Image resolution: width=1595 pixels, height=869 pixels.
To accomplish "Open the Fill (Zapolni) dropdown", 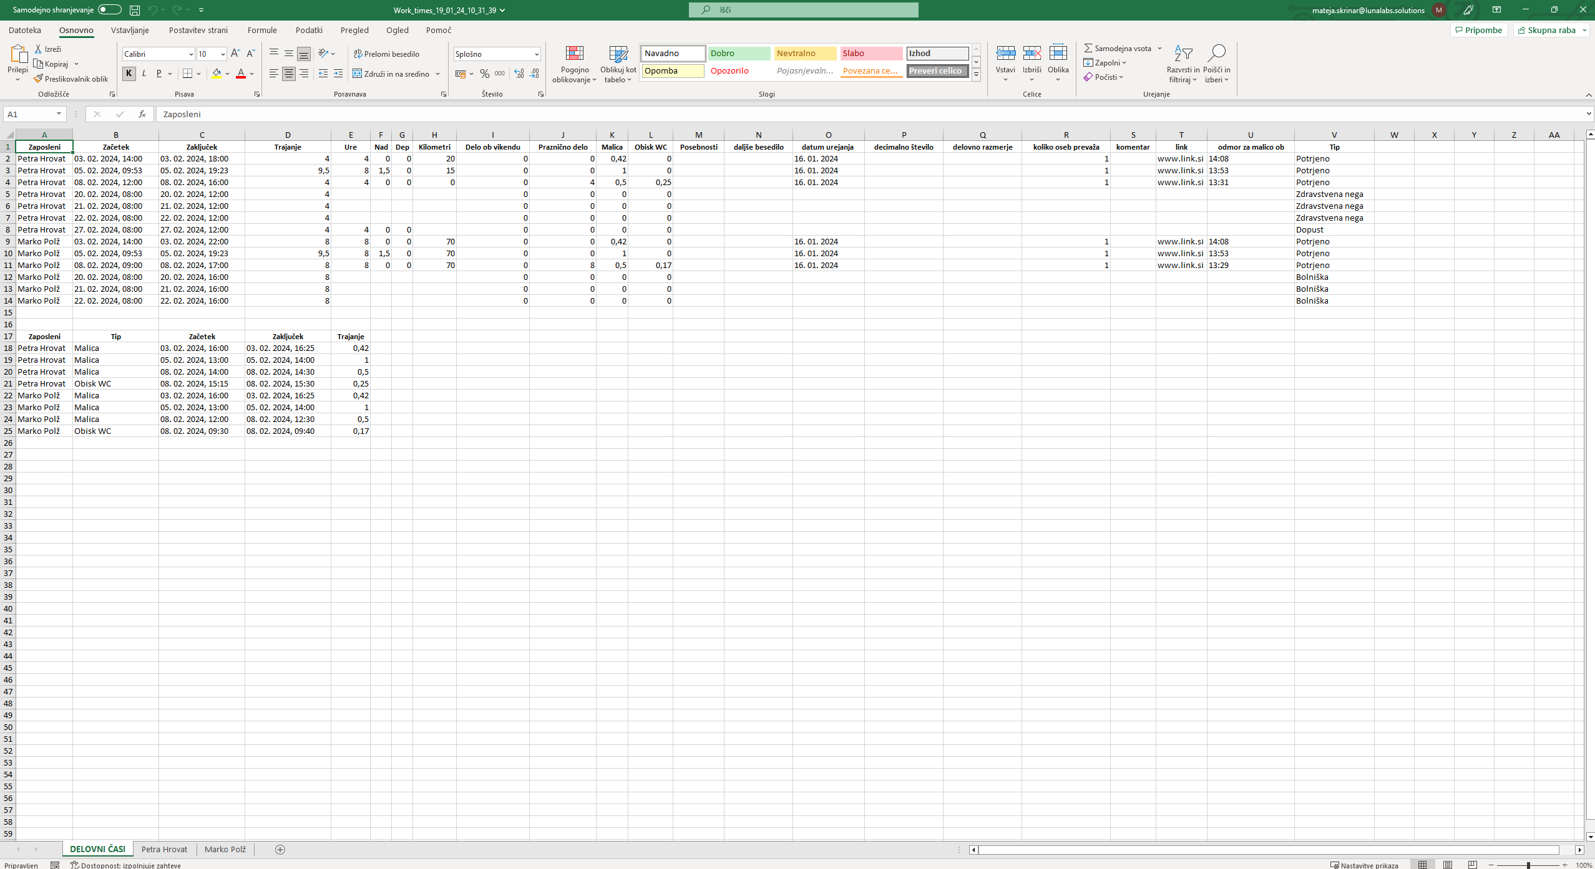I will [x=1105, y=62].
